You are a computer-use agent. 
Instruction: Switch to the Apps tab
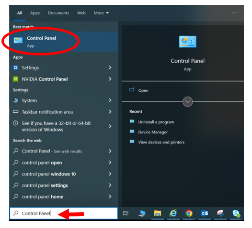[x=35, y=13]
